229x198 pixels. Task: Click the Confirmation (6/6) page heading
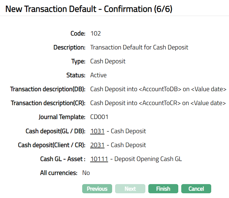coord(89,9)
